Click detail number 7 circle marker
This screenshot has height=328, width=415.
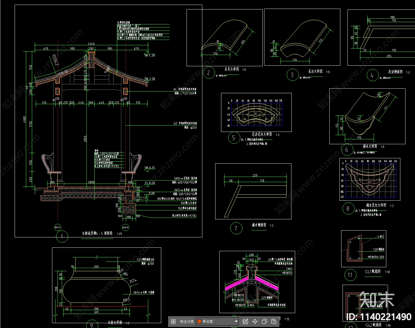[236, 228]
